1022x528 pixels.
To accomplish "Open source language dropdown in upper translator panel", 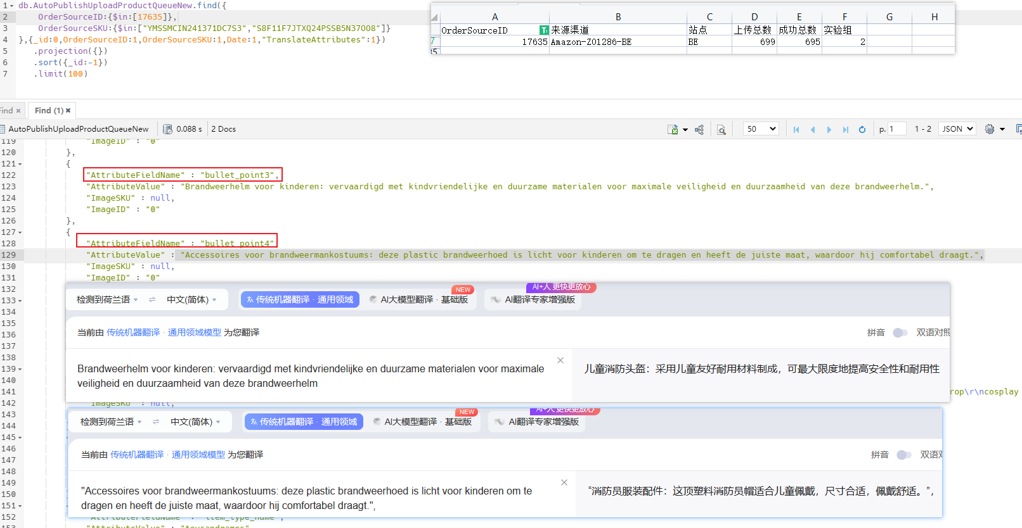I will click(x=107, y=299).
